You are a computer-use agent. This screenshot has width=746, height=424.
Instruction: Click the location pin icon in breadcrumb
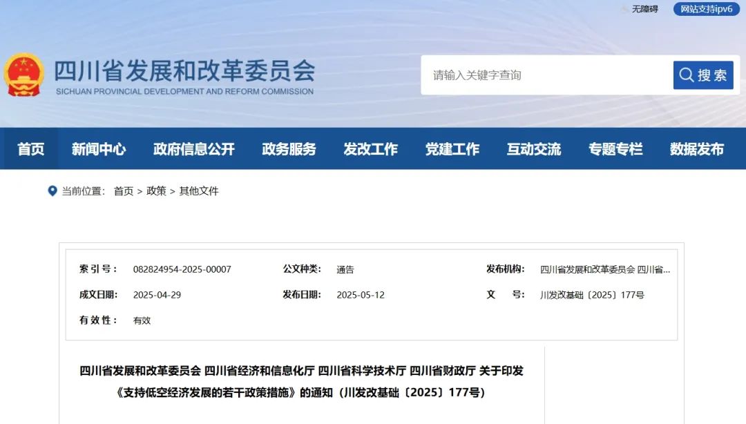pos(52,191)
